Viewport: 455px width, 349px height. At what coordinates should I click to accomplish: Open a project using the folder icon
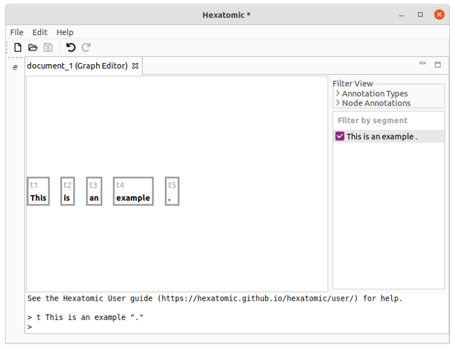point(32,48)
